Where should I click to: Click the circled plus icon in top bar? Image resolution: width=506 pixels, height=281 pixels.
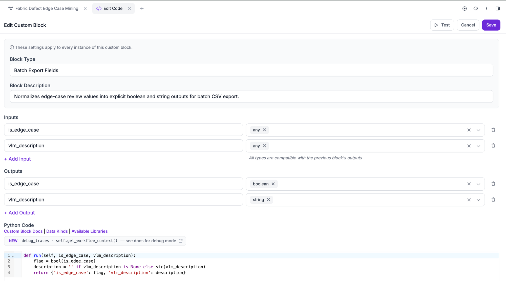465,9
